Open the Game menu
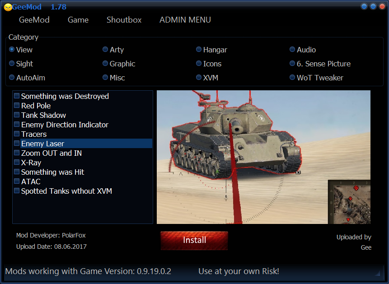This screenshot has height=284, width=389. point(78,20)
